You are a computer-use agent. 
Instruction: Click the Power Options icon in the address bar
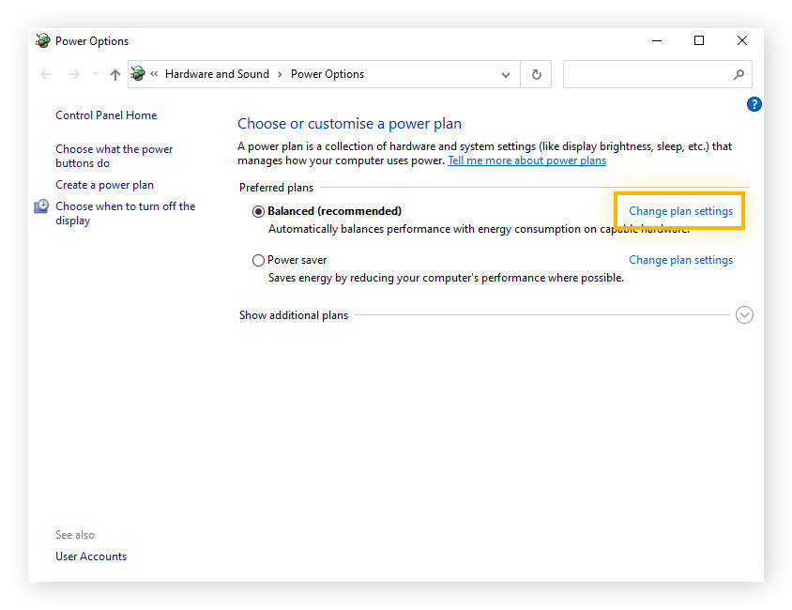pyautogui.click(x=139, y=74)
